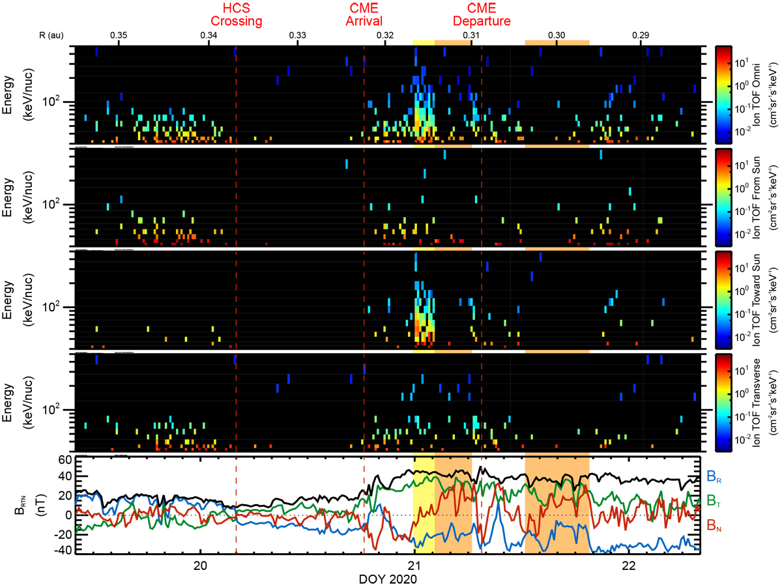The width and height of the screenshot is (782, 585).
Task: Click the Ion TOF From Sun color bar
Action: (724, 197)
